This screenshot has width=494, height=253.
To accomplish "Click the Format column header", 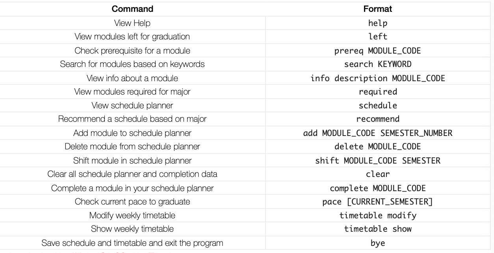I will 378,9.
